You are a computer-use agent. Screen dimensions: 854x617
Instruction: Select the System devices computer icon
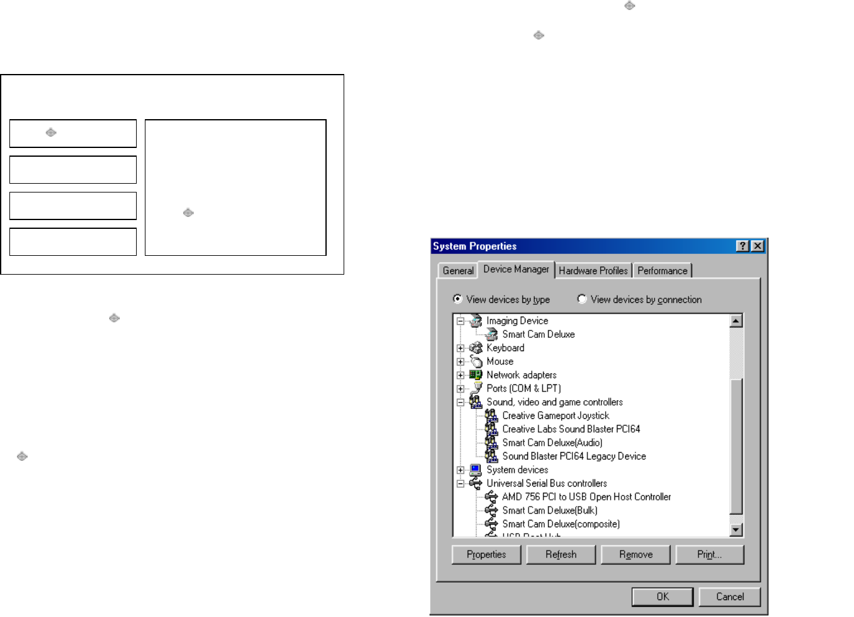476,470
